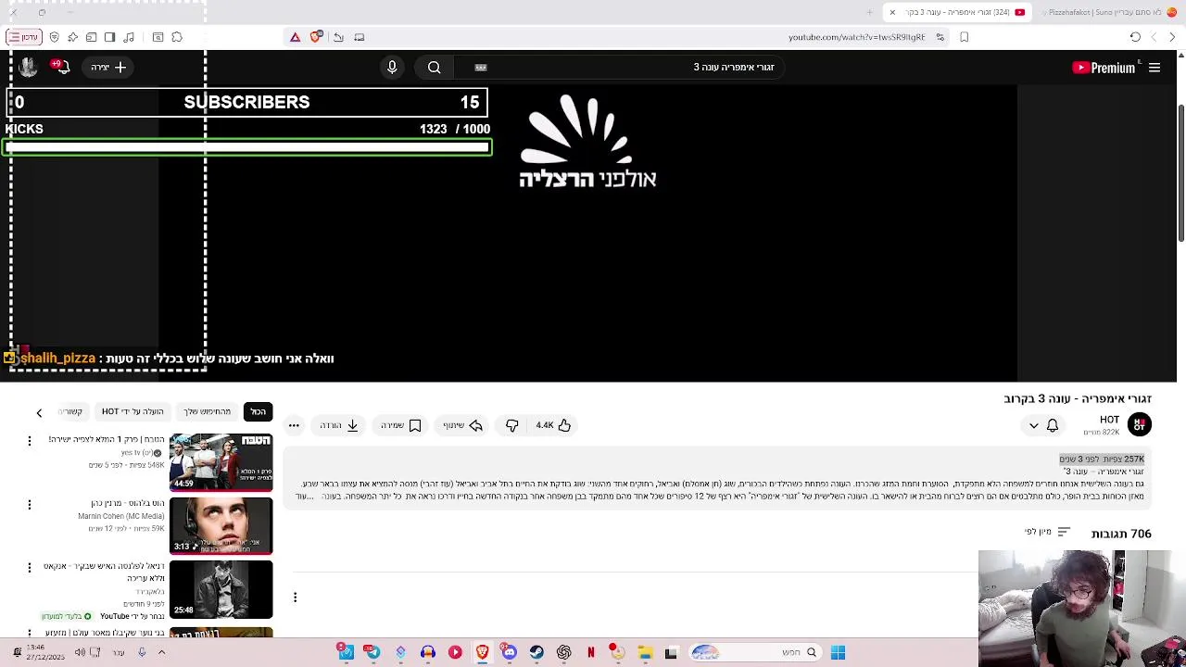This screenshot has width=1186, height=667.
Task: Open the 25:48 video thumbnail
Action: pos(221,589)
